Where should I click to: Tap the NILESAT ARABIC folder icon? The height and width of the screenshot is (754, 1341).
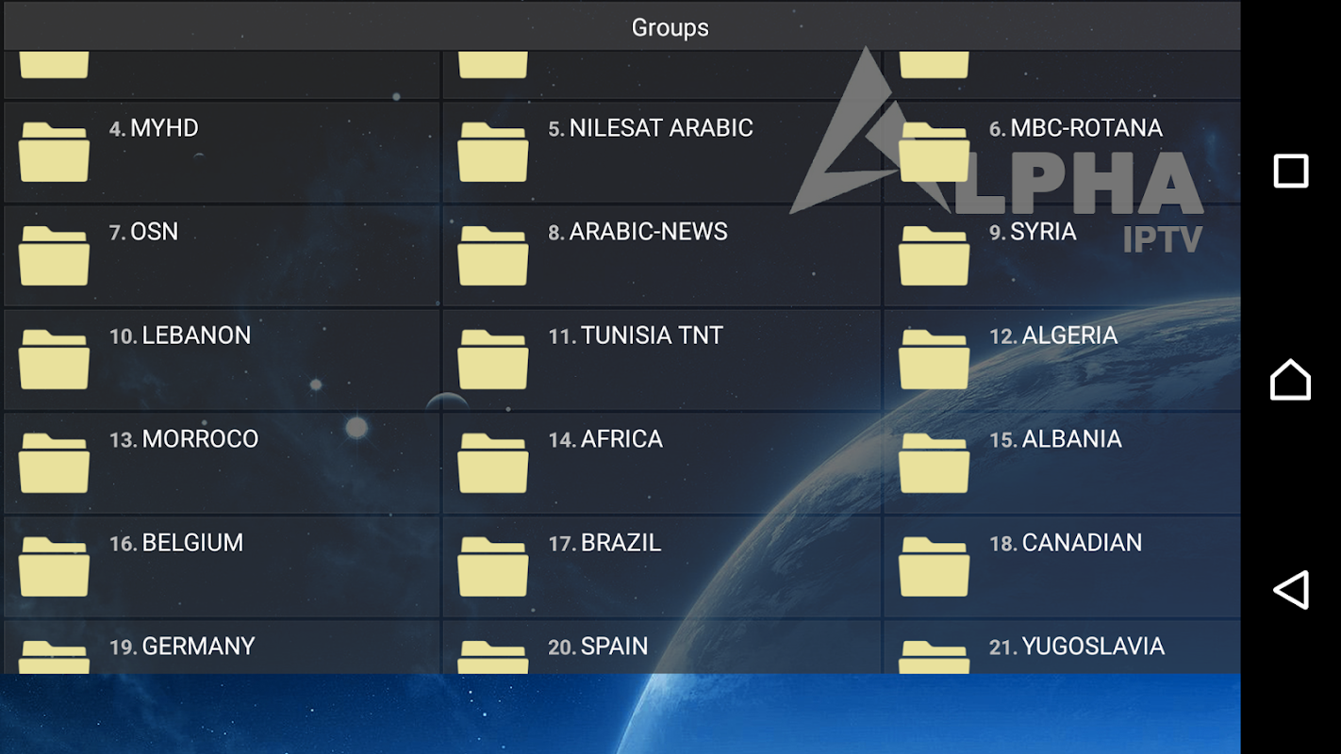coord(493,152)
